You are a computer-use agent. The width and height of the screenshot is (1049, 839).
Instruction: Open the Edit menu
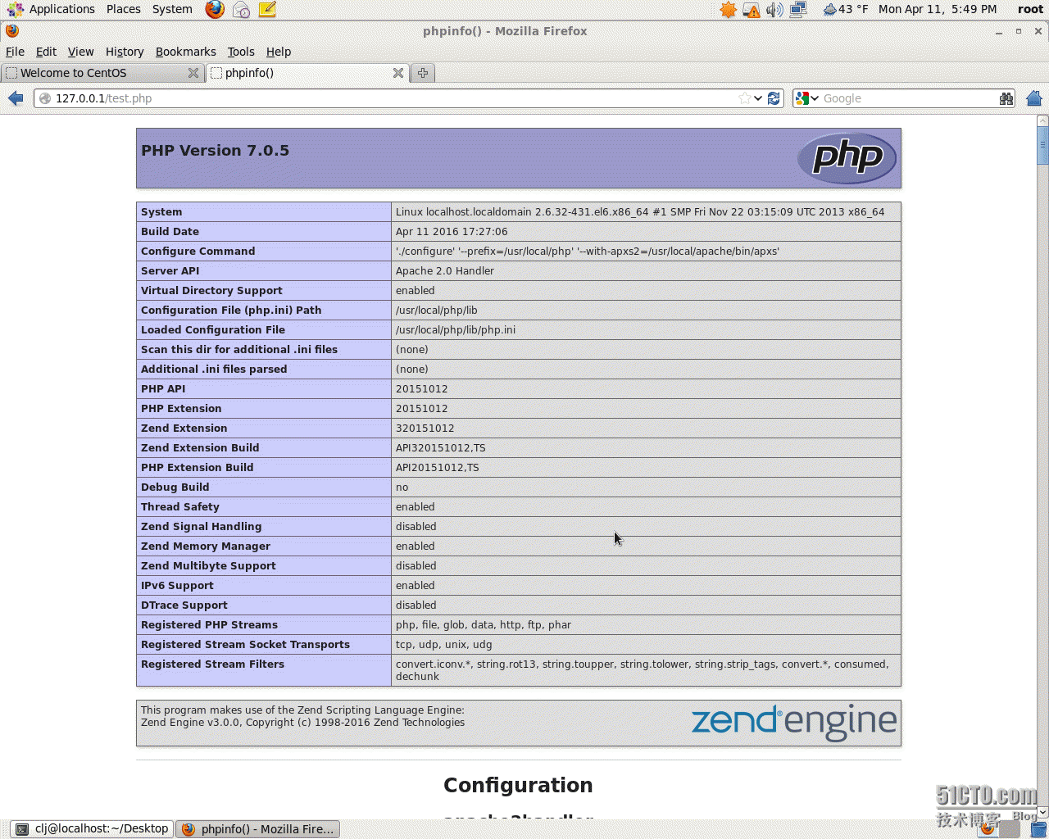click(46, 52)
